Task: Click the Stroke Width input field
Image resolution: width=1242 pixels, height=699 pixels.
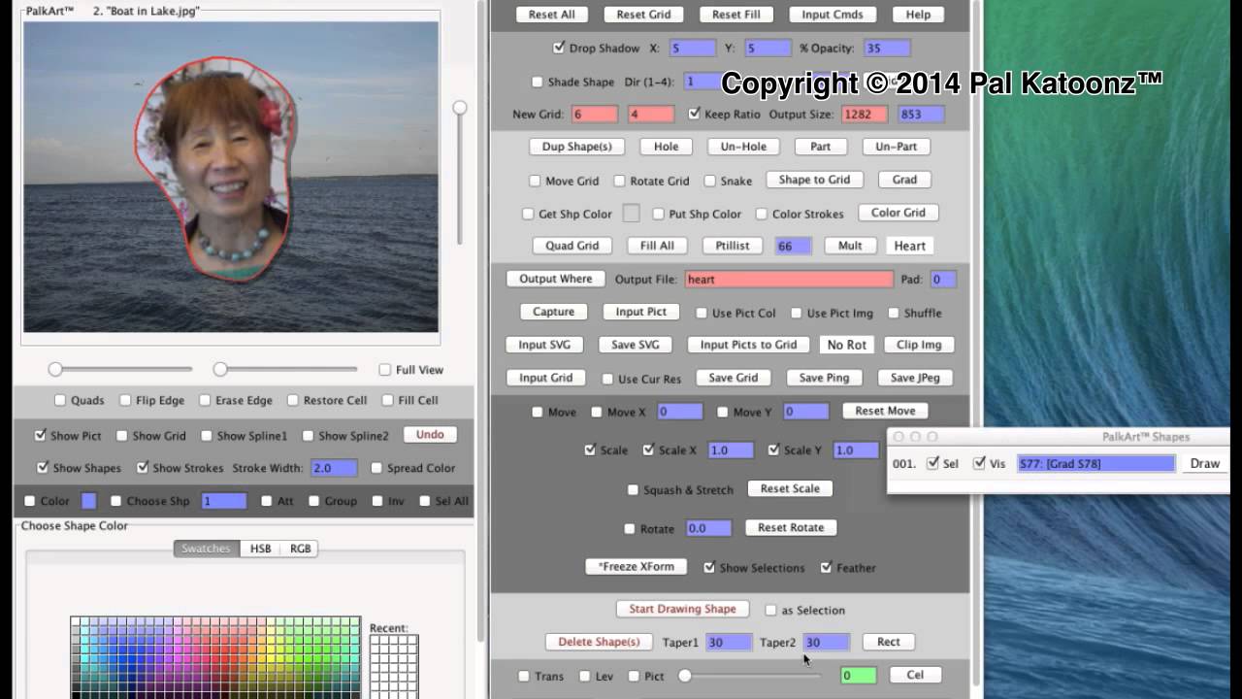Action: (333, 468)
